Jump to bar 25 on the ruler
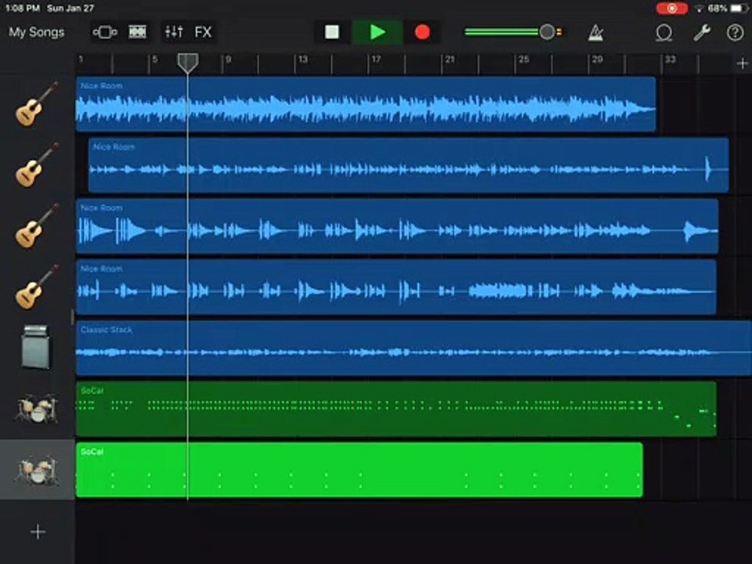This screenshot has height=564, width=752. (524, 60)
